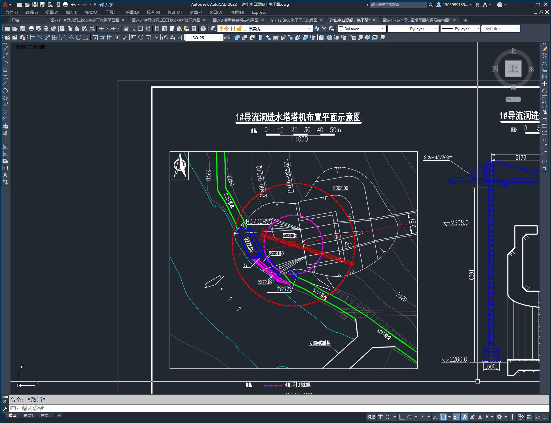Toggle the drawing grid display
This screenshot has height=423, width=551.
pyautogui.click(x=380, y=417)
